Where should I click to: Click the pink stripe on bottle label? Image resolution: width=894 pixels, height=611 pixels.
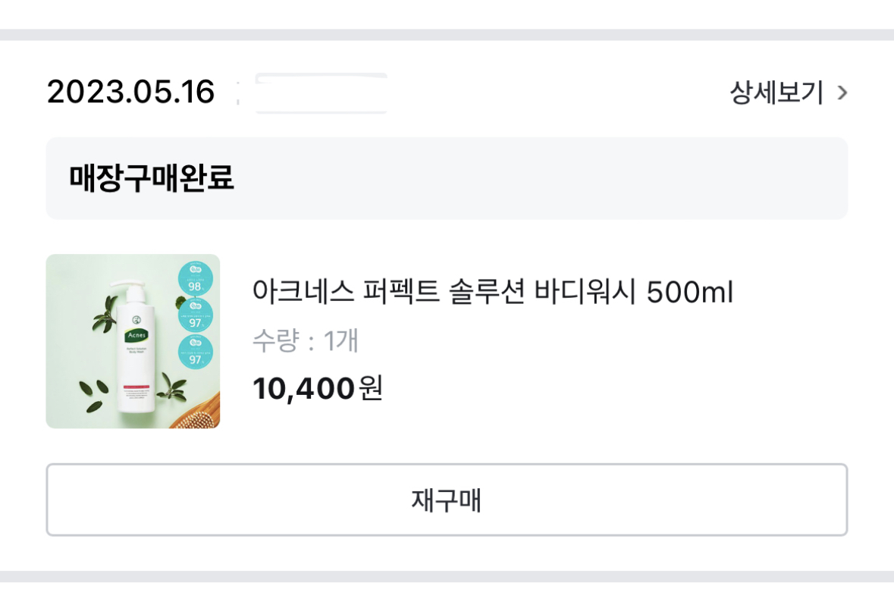[x=137, y=386]
